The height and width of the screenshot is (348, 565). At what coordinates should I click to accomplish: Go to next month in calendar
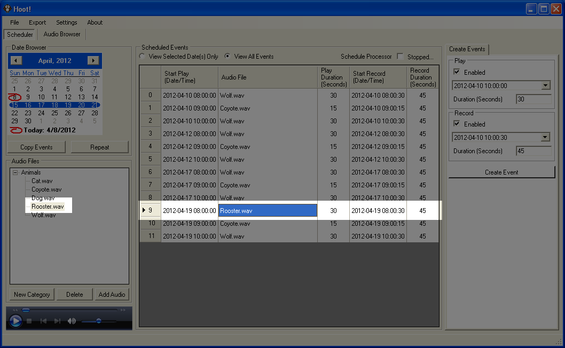point(93,61)
